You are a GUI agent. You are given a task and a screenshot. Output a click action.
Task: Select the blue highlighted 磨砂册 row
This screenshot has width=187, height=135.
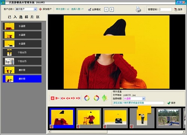22,79
